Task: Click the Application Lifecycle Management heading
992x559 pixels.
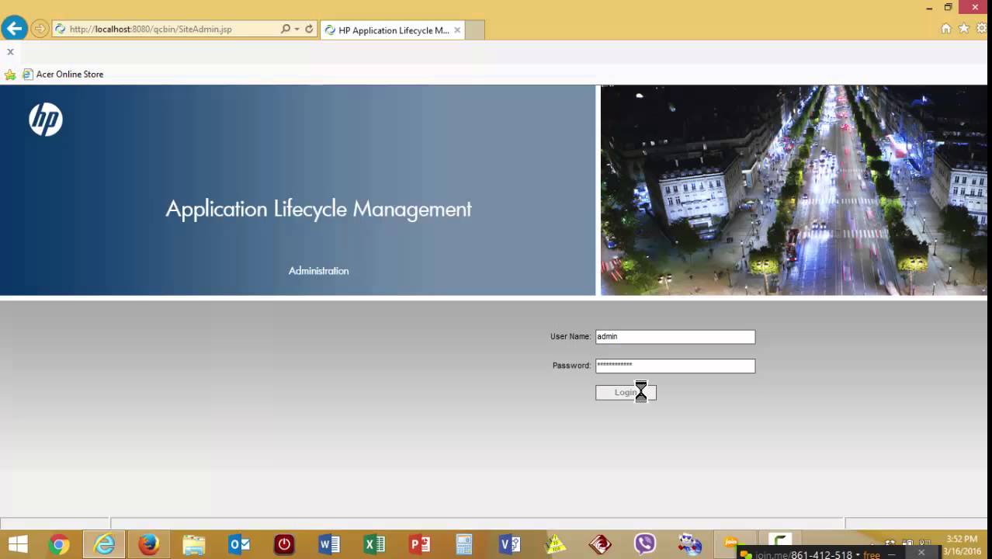Action: click(x=318, y=210)
